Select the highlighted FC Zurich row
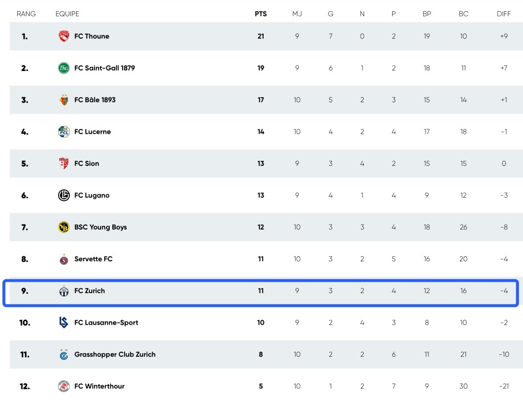523x413 pixels. (260, 292)
